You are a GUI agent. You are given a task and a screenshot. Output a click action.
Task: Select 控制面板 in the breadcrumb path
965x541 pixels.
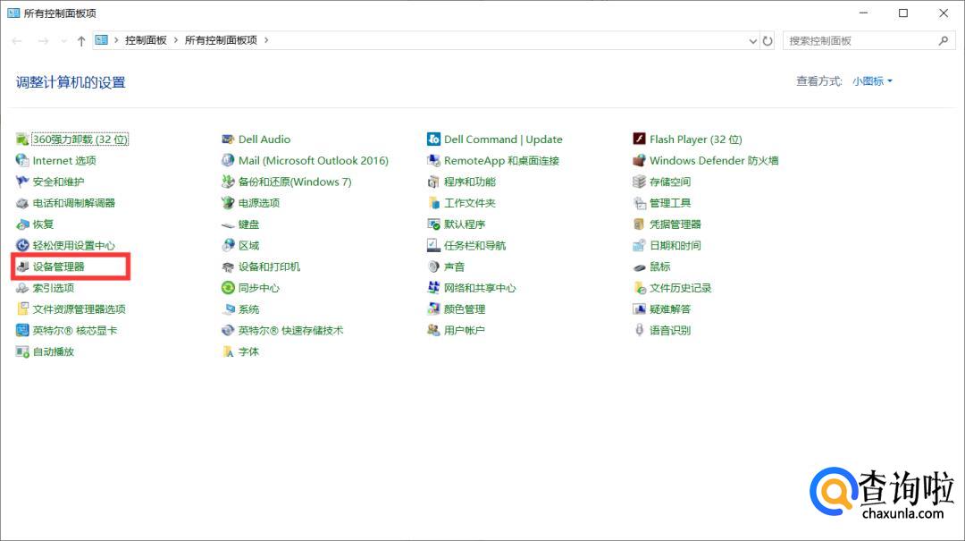point(146,40)
